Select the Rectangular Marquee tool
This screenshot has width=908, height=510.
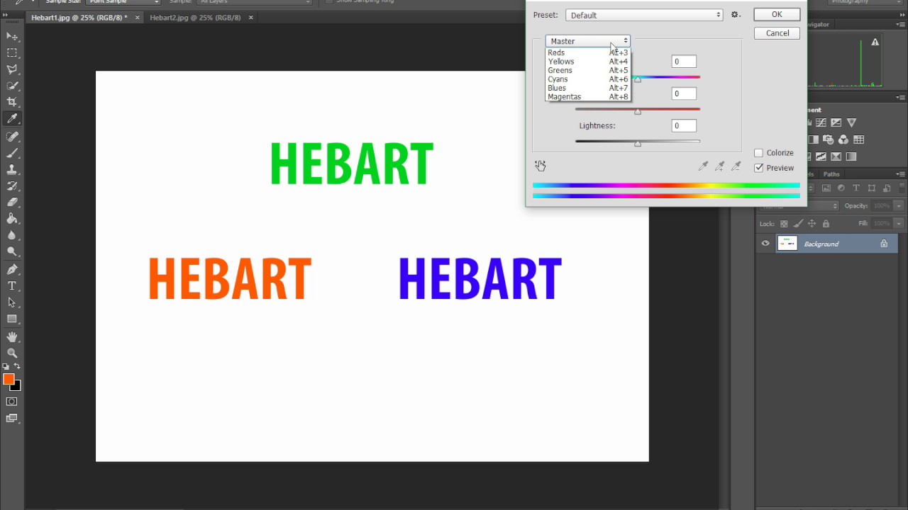(12, 53)
